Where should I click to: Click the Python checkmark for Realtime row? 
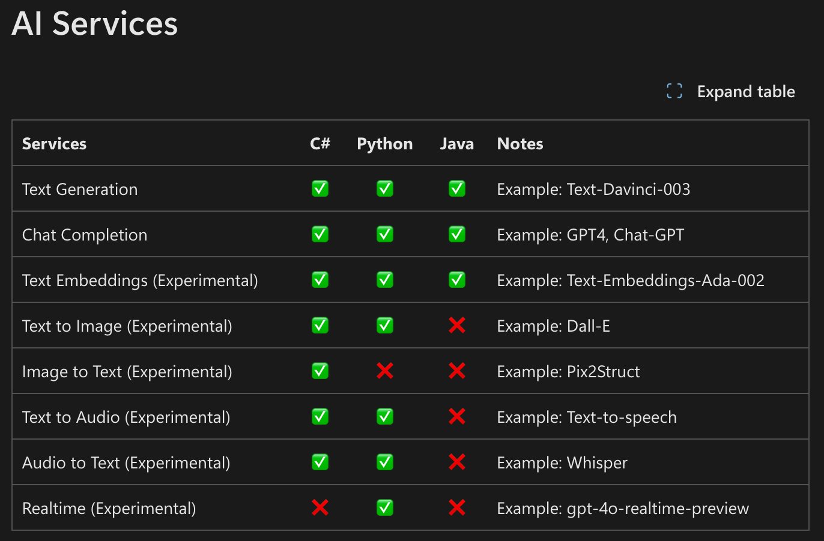coord(385,508)
